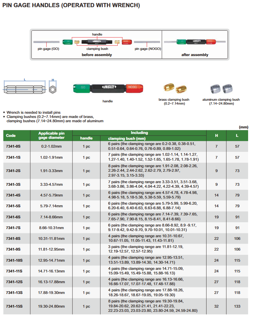Open the 7341-6S row code
The image size is (253, 320).
point(13,217)
